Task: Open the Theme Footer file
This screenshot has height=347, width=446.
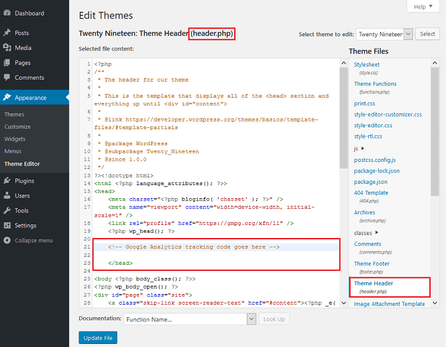Action: coord(372,264)
